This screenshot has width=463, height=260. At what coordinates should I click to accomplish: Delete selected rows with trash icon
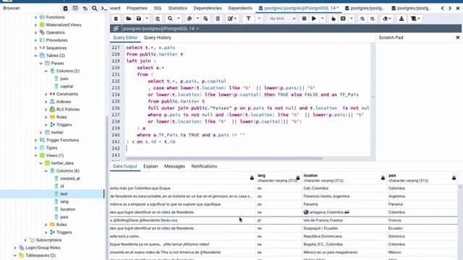click(x=218, y=19)
